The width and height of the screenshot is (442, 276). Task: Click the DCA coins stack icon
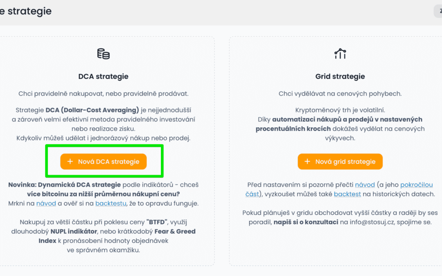[x=103, y=54]
